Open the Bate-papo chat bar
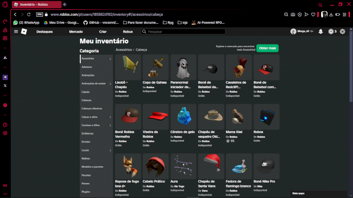Screen dimensions: 353x198 [319, 194]
